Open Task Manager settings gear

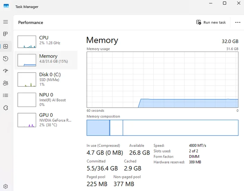[6, 186]
